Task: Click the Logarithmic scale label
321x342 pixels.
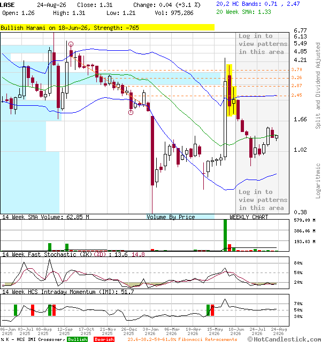Action: click(x=318, y=181)
